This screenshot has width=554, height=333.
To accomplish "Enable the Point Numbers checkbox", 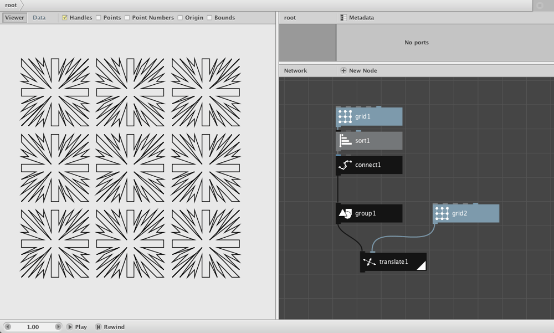I will pyautogui.click(x=127, y=18).
